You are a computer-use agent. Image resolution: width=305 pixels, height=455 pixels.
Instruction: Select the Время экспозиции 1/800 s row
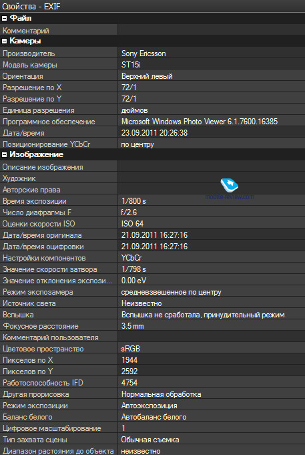[x=152, y=201]
